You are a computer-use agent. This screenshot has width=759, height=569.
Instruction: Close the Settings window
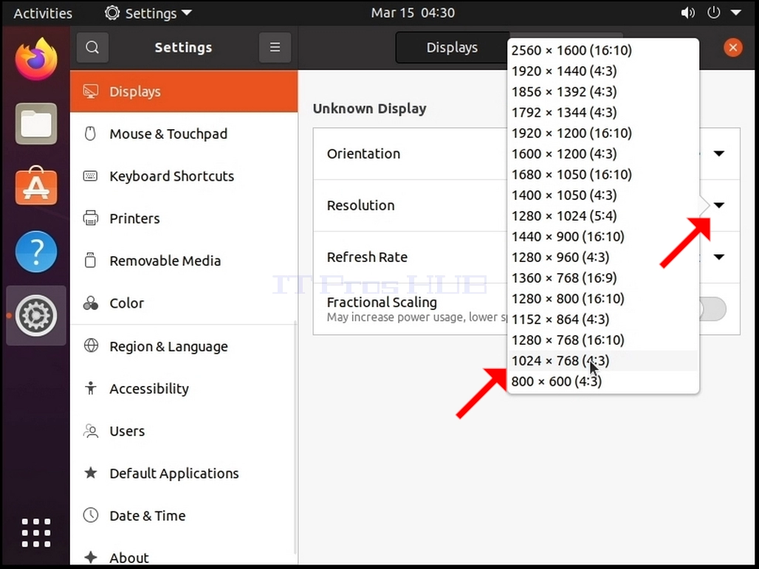(x=733, y=47)
